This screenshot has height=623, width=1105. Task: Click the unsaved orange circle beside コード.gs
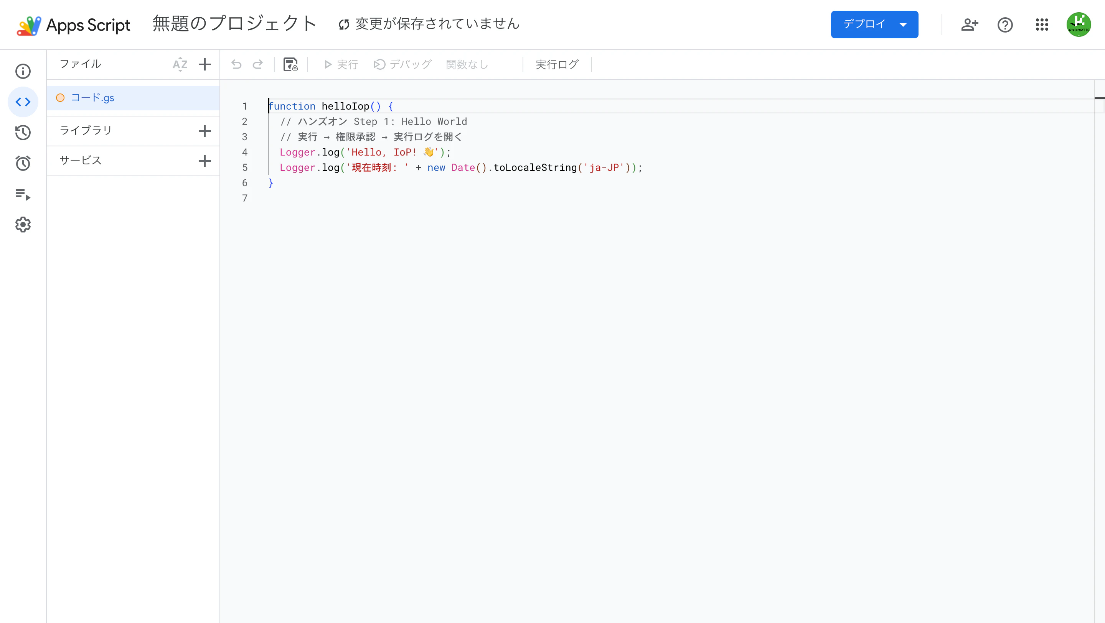pyautogui.click(x=60, y=98)
